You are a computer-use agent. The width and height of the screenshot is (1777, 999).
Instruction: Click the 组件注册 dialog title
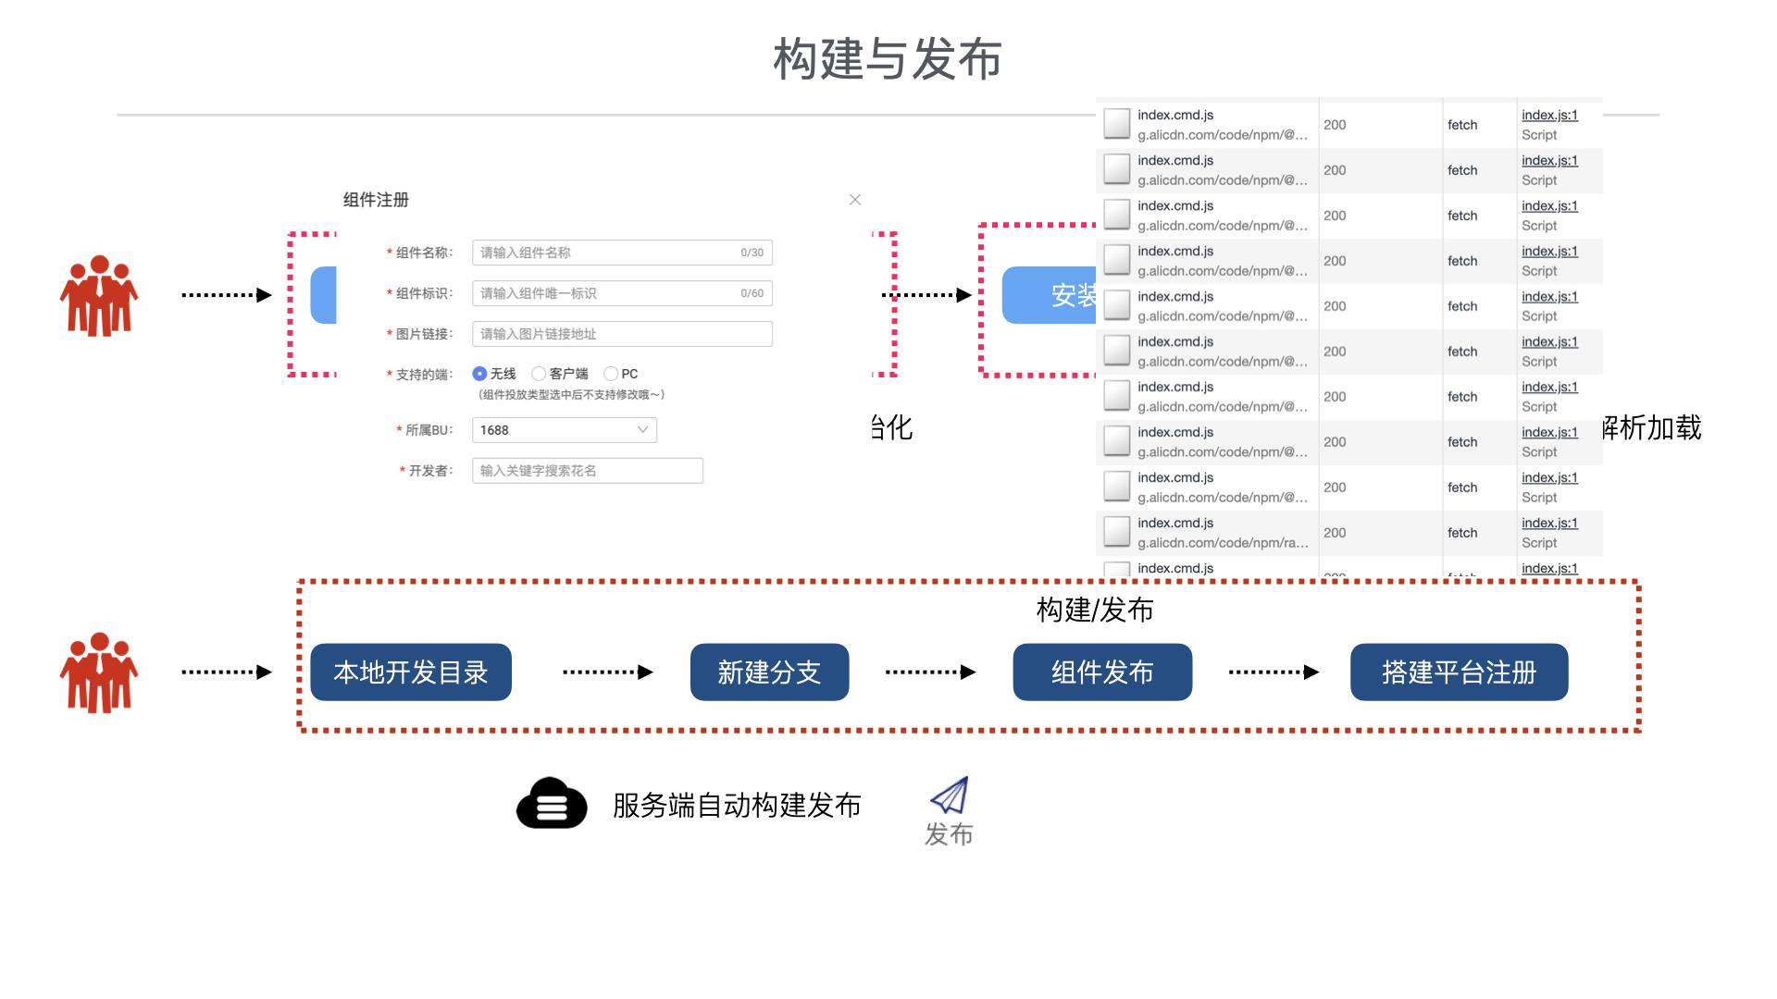[376, 200]
